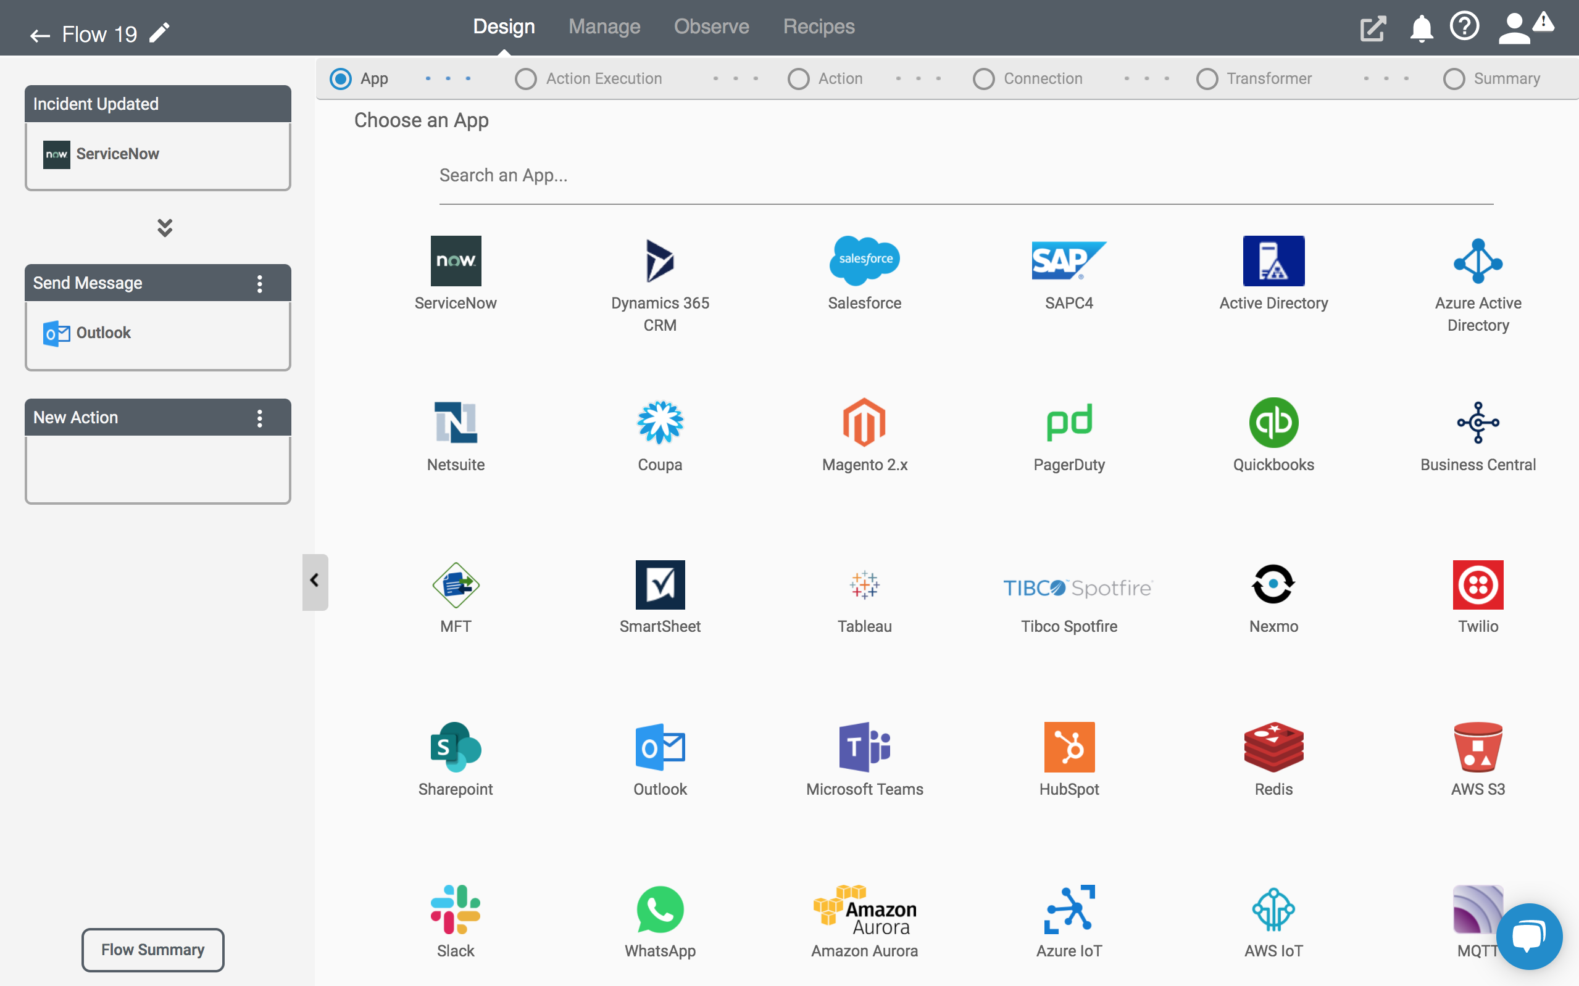Pick the Salesforce app icon
The width and height of the screenshot is (1579, 986).
864,261
